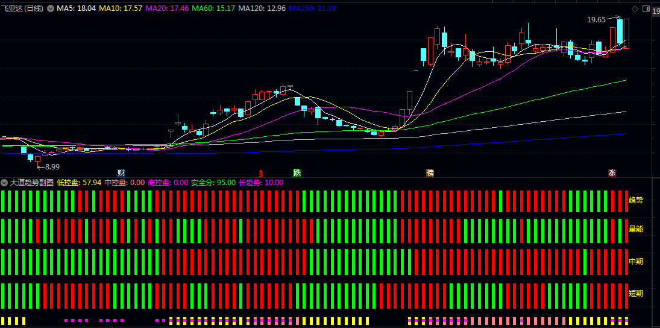Click the orange 榜 marker on the chart

coord(430,172)
